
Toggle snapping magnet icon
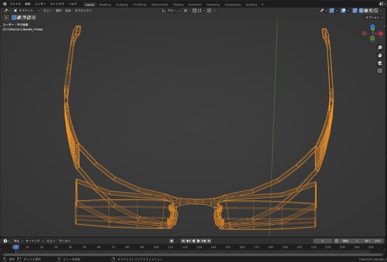(x=194, y=11)
